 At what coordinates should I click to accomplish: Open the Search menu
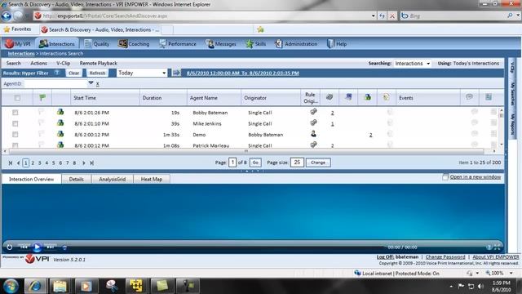14,63
